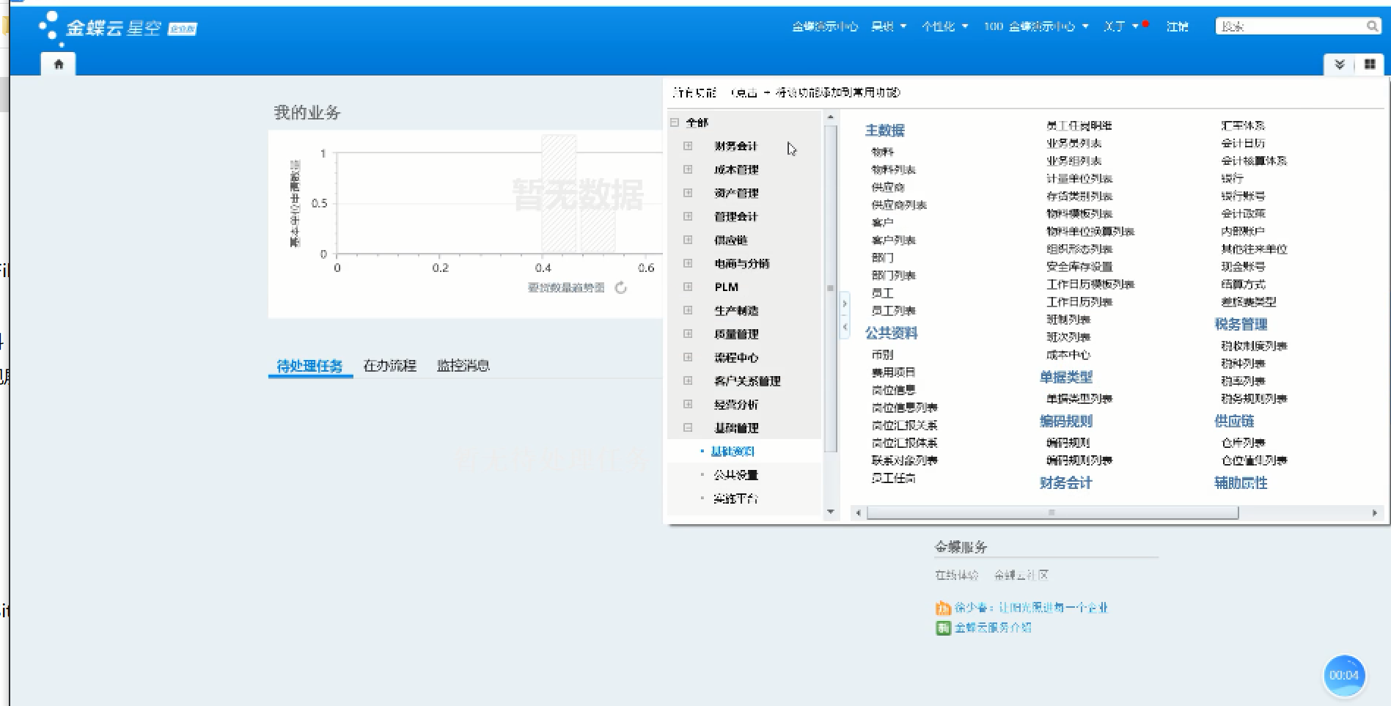Click the double-chevron collapse icon
Image resolution: width=1391 pixels, height=706 pixels.
[x=1339, y=65]
